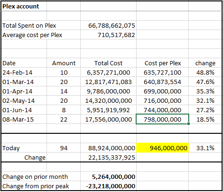The width and height of the screenshot is (223, 192).
Task: Select the amount 8 in the 01-Jun-14 row
Action: 64,110
